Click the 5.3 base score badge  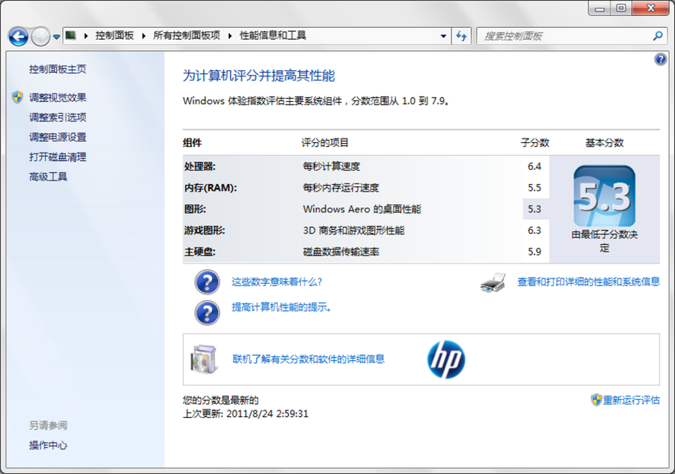pos(604,196)
